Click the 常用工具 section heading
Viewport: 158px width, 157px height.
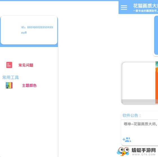point(11,78)
